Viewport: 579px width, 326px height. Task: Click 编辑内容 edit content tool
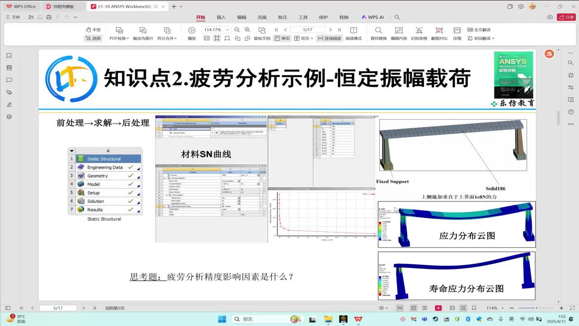pos(399,34)
